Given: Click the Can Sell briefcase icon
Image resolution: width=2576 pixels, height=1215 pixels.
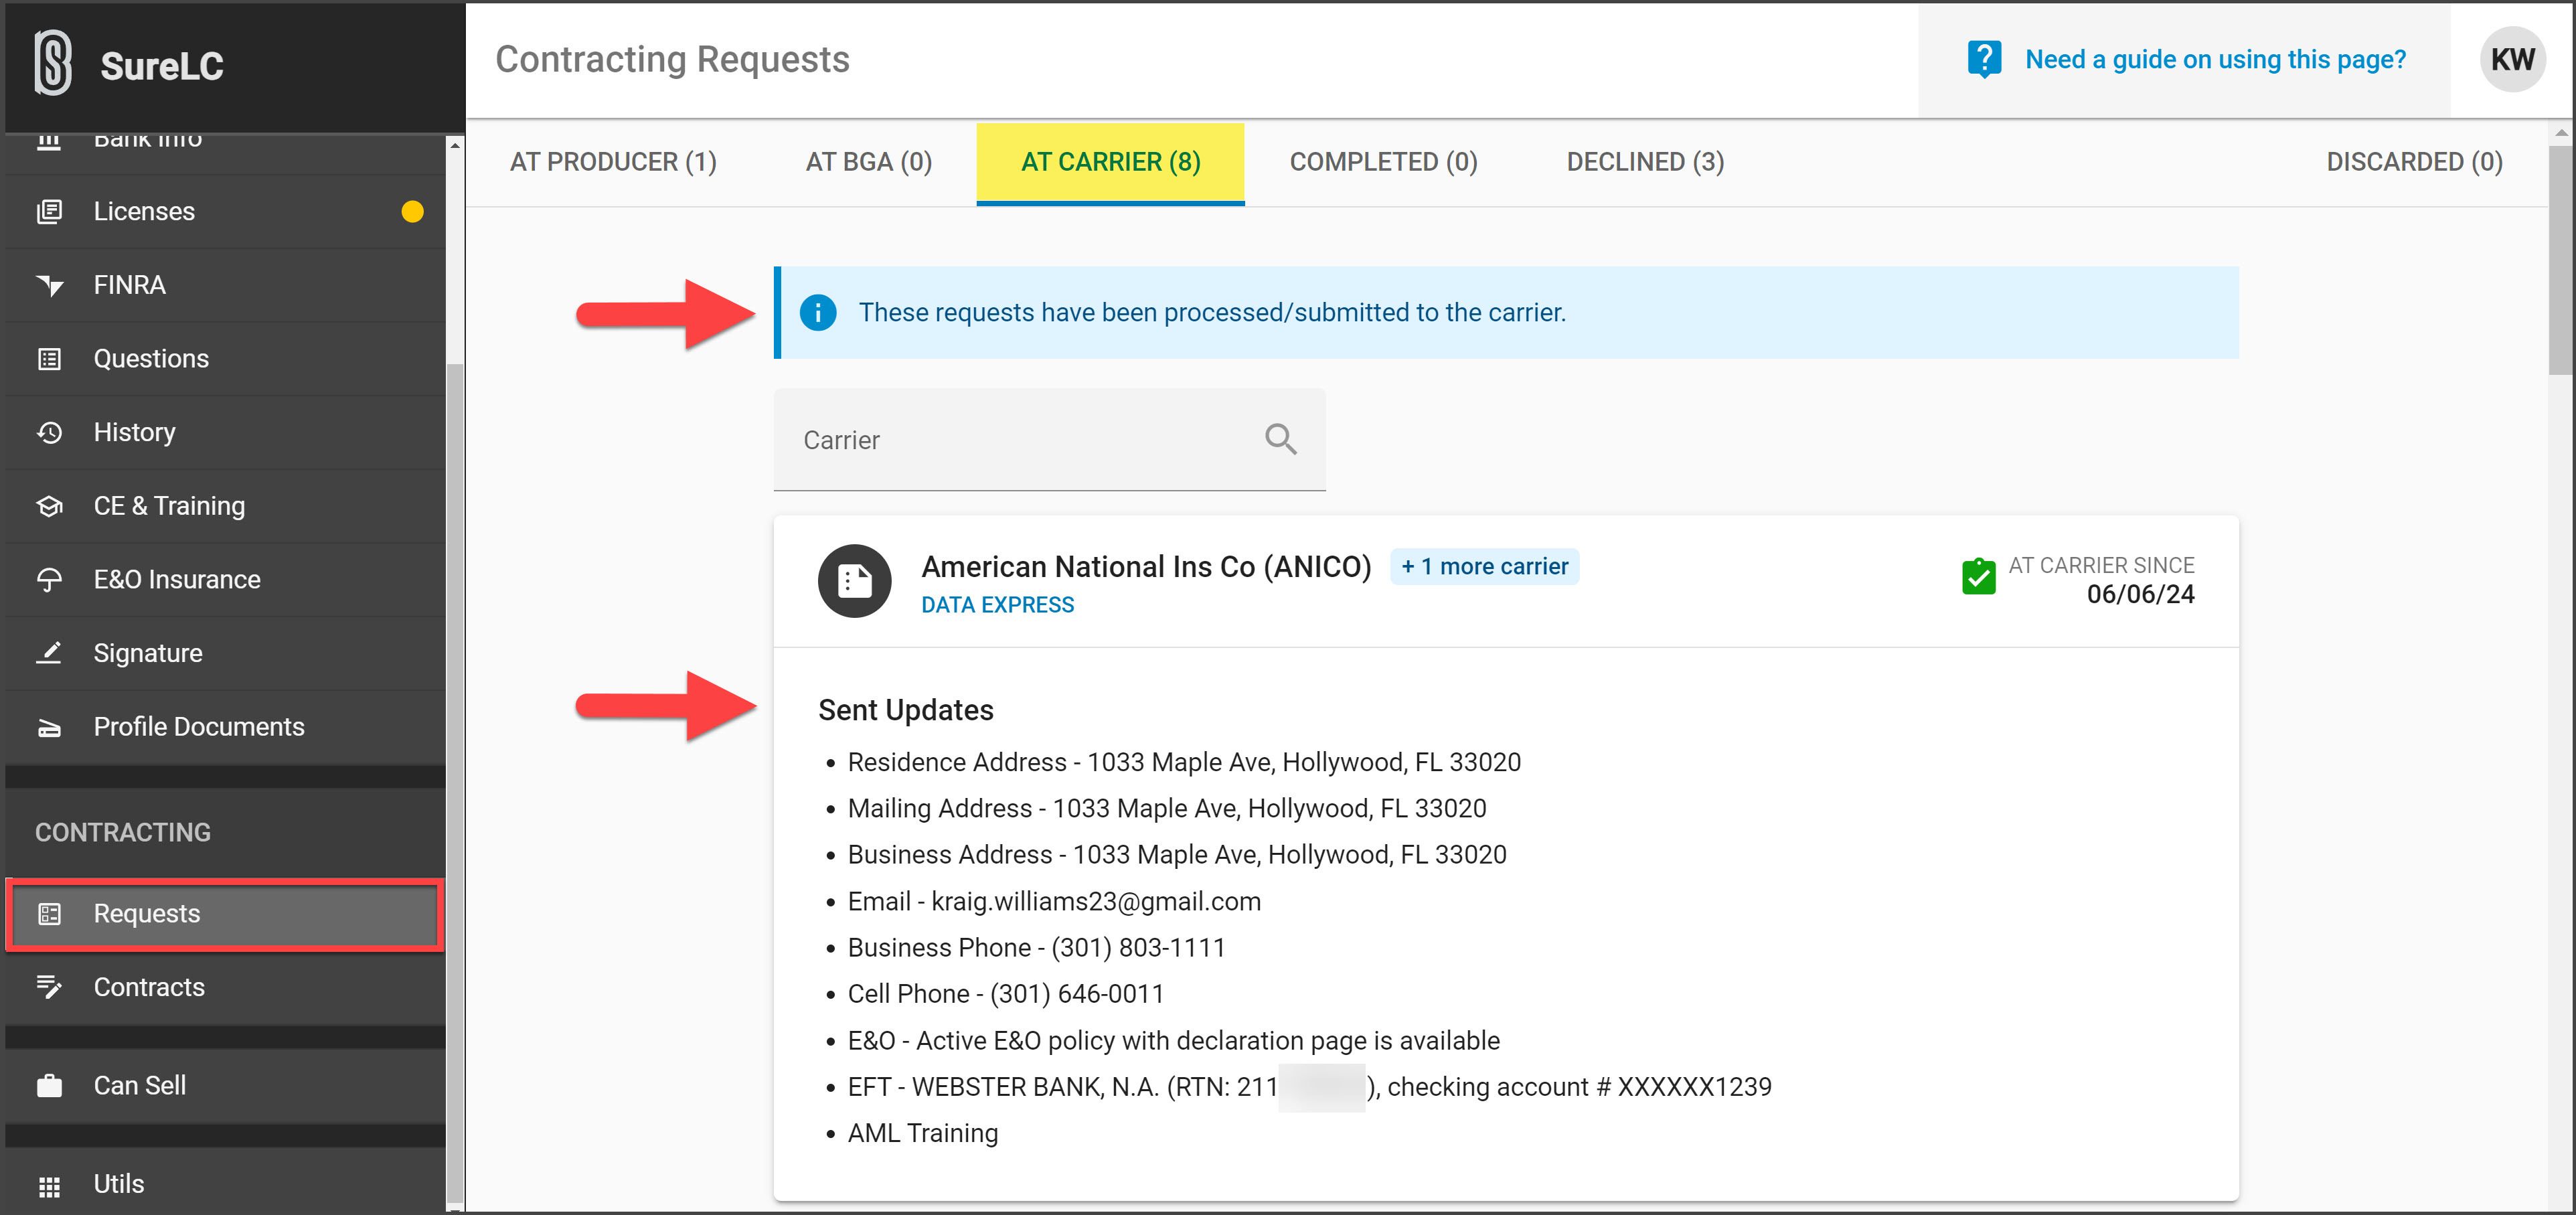Looking at the screenshot, I should (x=49, y=1085).
